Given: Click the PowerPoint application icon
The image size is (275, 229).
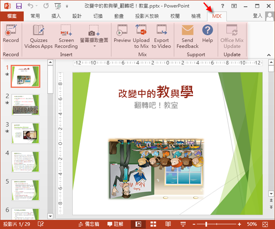Looking at the screenshot, I should click(x=8, y=6).
